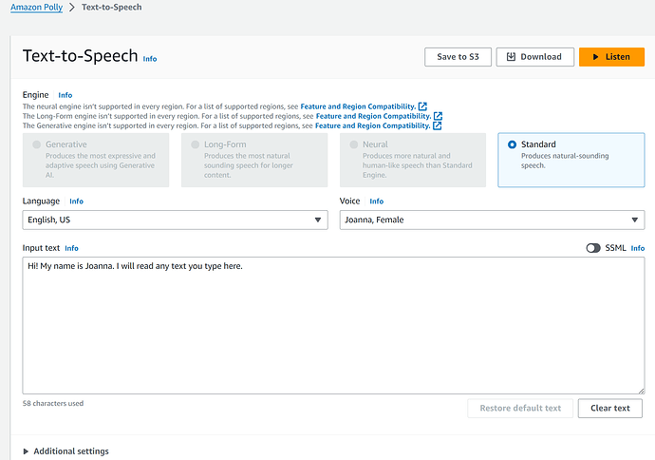Image resolution: width=655 pixels, height=460 pixels.
Task: Open Info link beside Engine label
Action: pos(65,95)
